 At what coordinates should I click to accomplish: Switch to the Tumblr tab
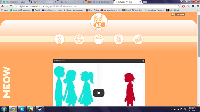[44, 2]
